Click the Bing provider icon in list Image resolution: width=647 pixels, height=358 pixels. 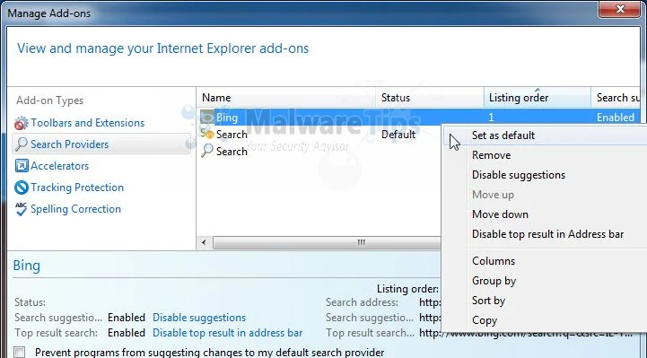(x=207, y=118)
